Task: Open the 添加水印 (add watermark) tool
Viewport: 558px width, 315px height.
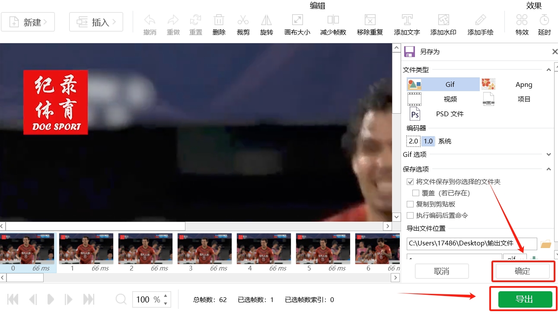Action: pyautogui.click(x=443, y=20)
